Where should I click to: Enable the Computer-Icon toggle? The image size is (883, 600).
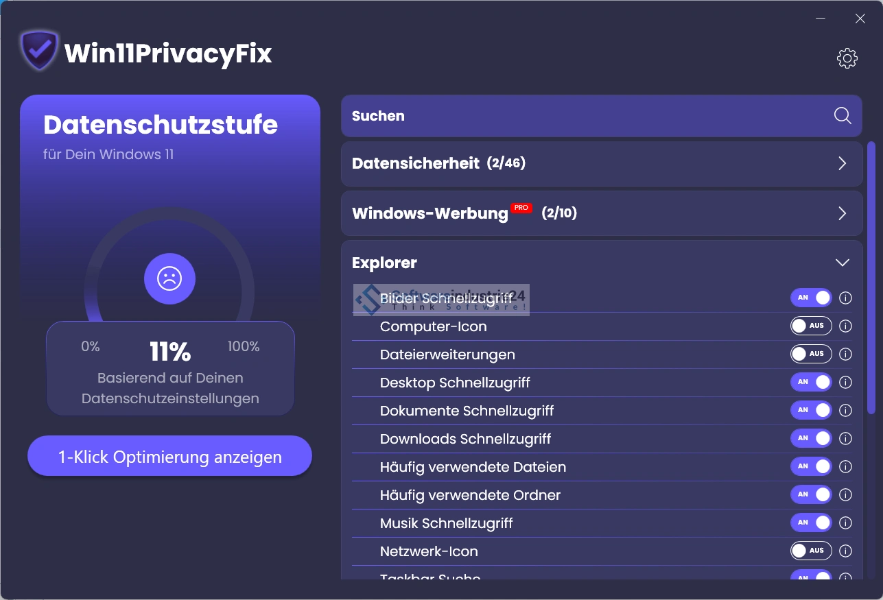811,326
